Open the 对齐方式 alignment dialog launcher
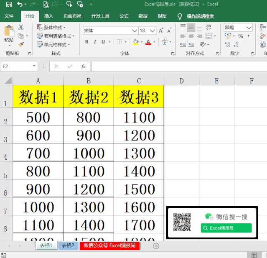 (218, 54)
